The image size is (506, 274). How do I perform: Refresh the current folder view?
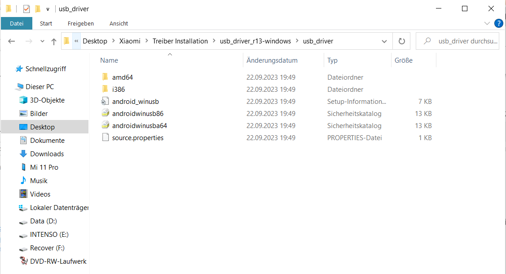click(401, 41)
